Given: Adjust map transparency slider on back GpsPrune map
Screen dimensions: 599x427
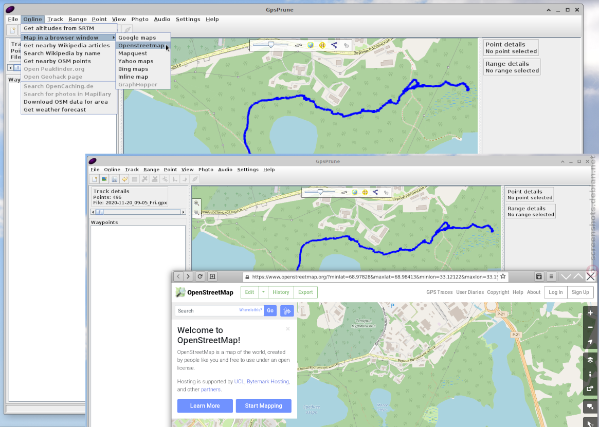Looking at the screenshot, I should point(270,45).
